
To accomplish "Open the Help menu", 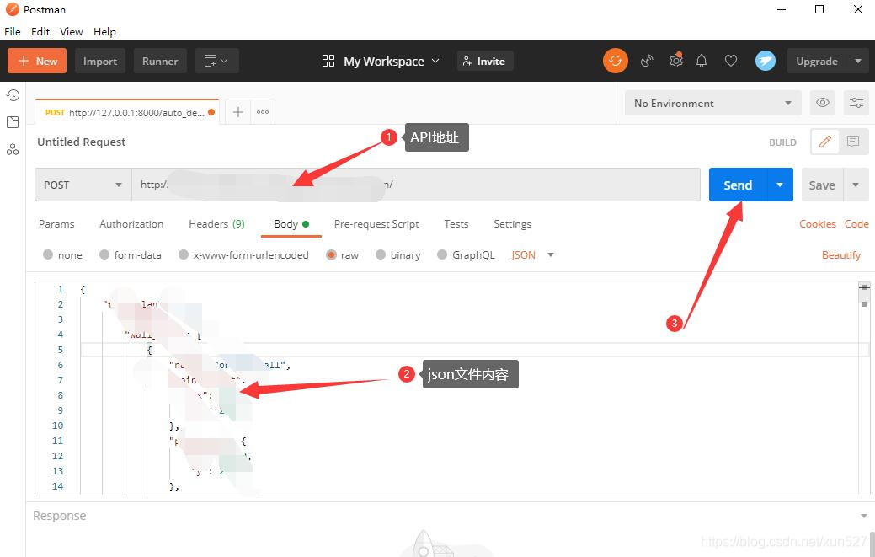I will click(104, 31).
